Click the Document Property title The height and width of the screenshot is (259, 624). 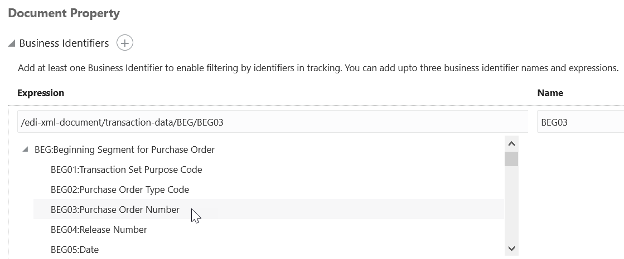pyautogui.click(x=64, y=13)
